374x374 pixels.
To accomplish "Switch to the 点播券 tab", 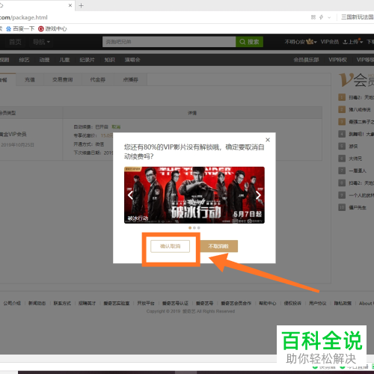I will pos(131,79).
